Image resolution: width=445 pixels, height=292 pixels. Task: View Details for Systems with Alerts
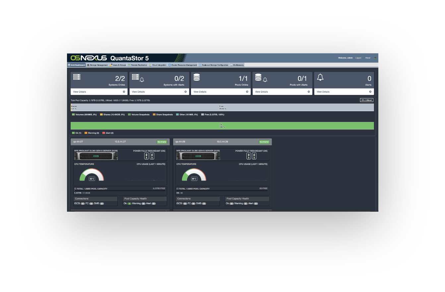point(159,92)
